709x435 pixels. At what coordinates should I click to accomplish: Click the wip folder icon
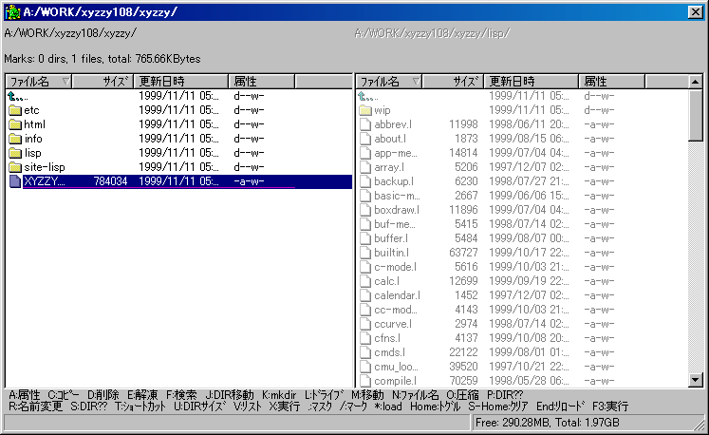point(365,110)
